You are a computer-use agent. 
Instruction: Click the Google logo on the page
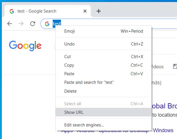point(25,45)
